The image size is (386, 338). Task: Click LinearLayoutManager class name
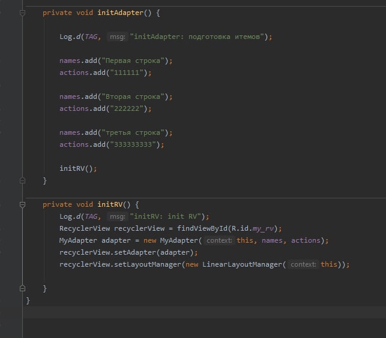tap(242, 264)
